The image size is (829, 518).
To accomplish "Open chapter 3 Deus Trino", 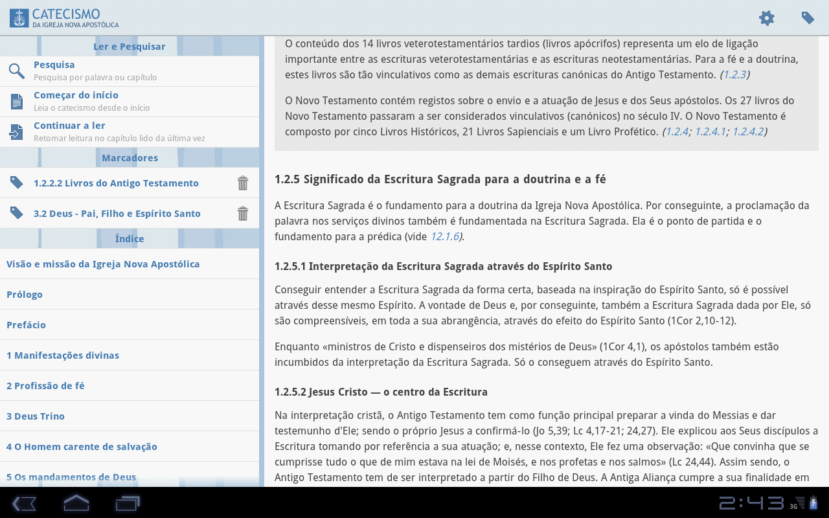I will point(130,416).
